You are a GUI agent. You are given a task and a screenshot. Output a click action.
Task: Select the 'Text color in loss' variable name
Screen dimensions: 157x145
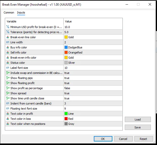click(21, 119)
